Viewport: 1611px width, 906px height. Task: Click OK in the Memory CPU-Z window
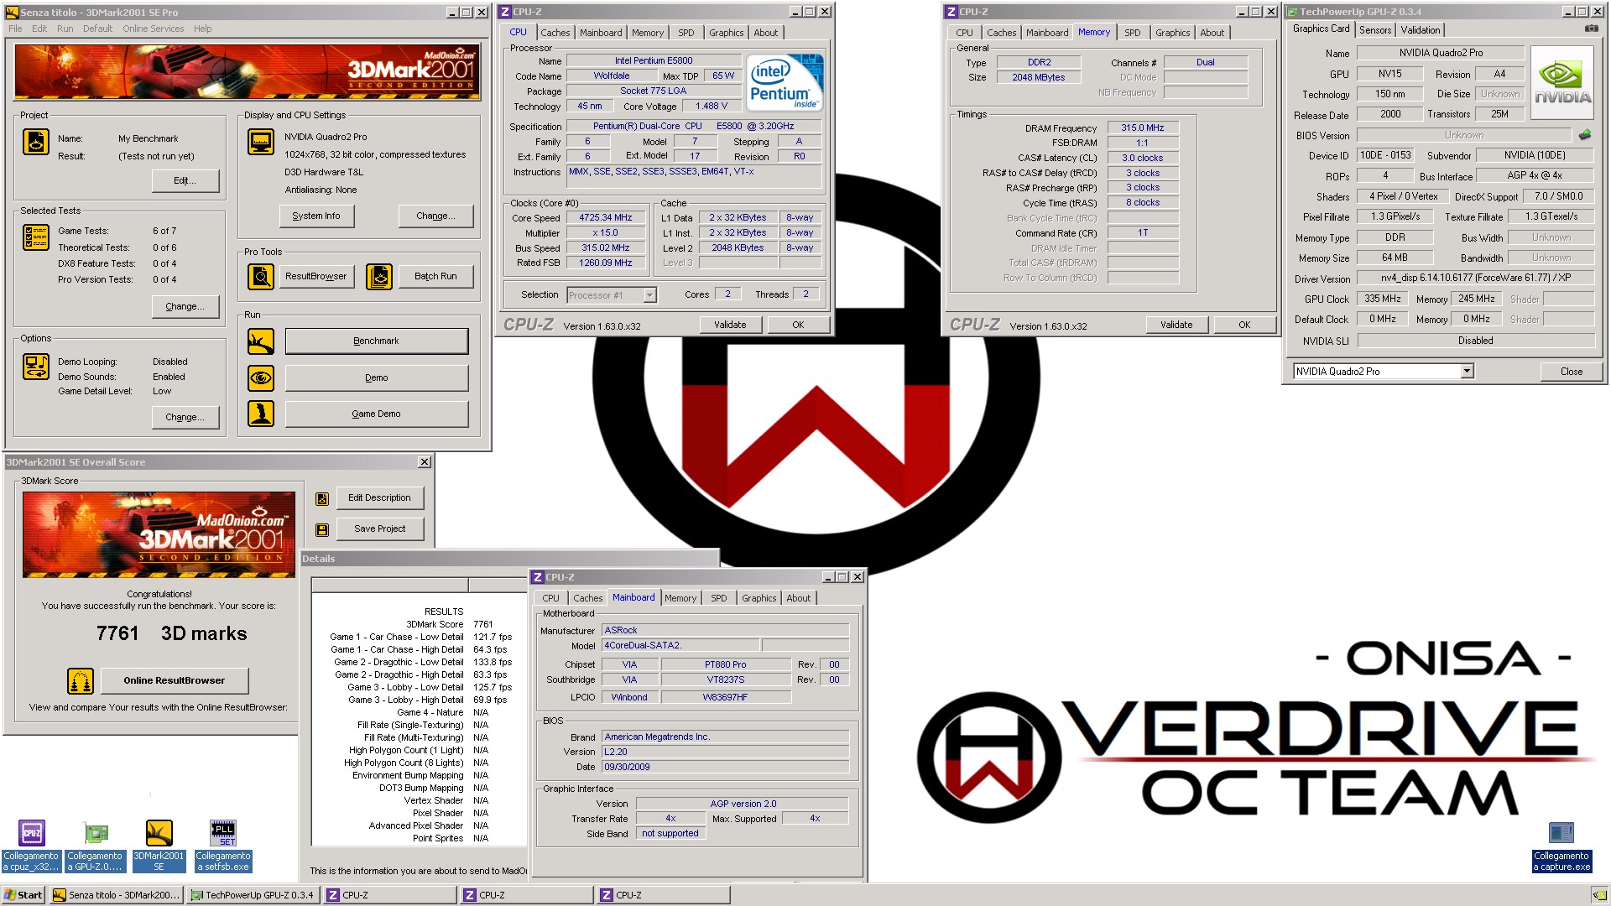pos(1244,325)
